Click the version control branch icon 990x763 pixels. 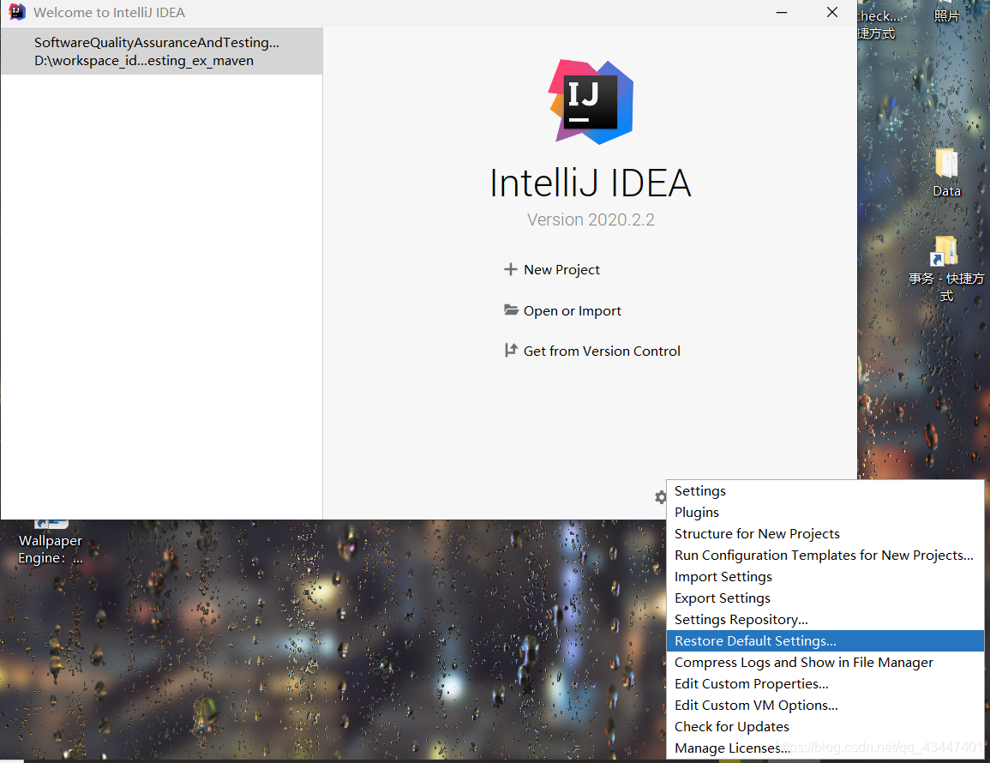(511, 351)
